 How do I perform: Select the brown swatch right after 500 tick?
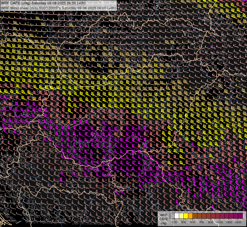[195, 216]
